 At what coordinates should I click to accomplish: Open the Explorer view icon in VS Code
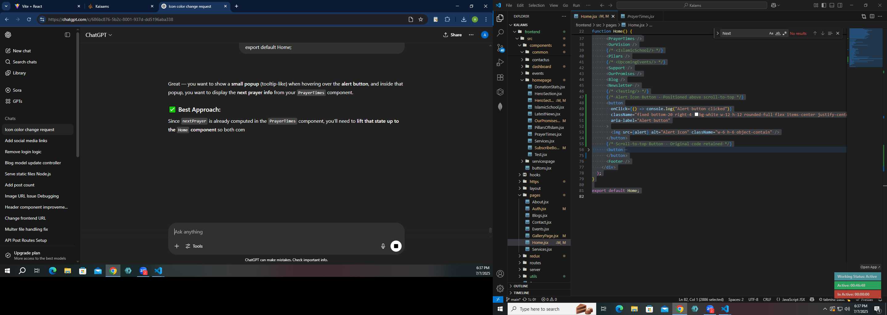point(500,18)
